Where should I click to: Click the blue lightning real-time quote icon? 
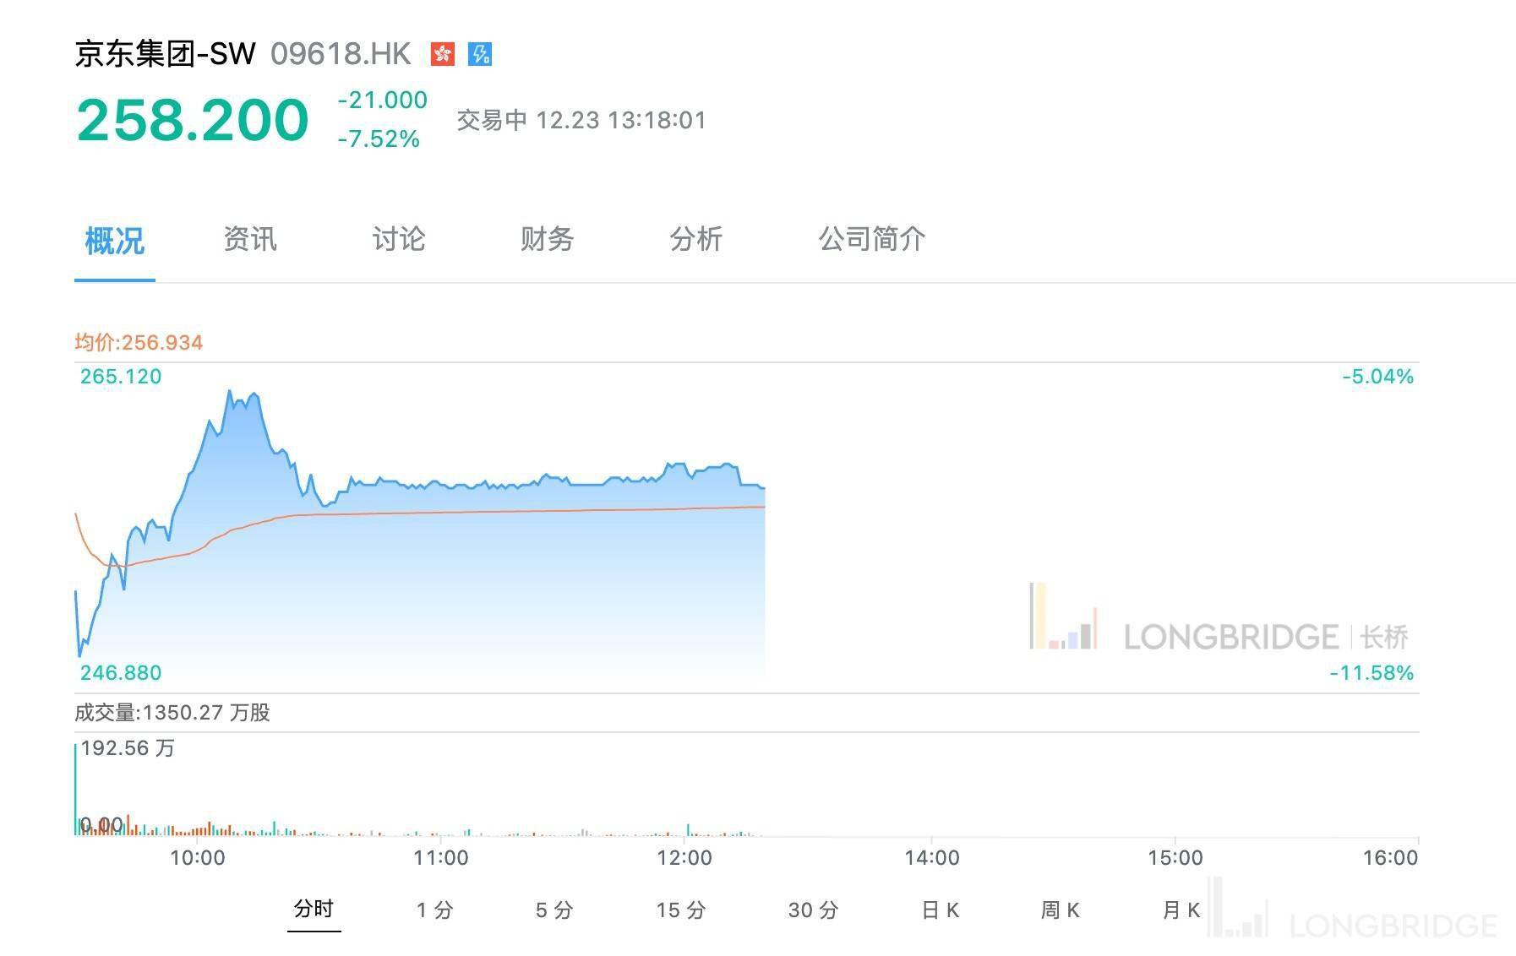480,54
